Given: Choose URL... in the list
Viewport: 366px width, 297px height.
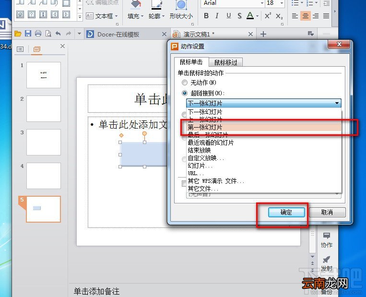Looking at the screenshot, I should [264, 173].
